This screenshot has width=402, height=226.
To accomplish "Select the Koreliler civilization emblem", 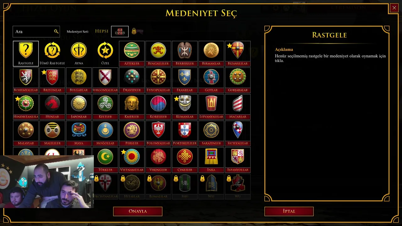I will (x=158, y=107).
